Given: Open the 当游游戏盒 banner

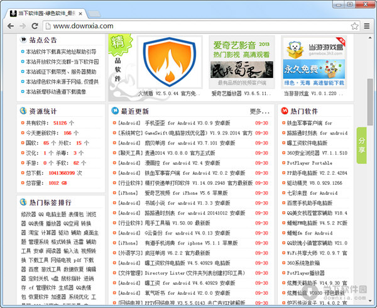Looking at the screenshot, I should (x=314, y=62).
